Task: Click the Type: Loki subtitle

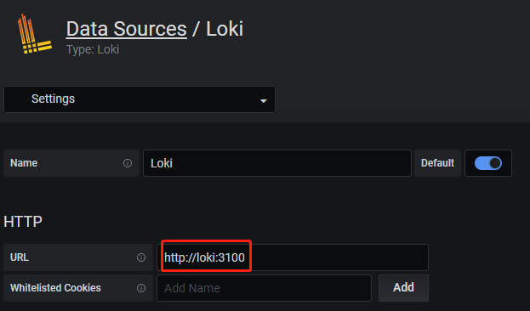Action: click(93, 49)
